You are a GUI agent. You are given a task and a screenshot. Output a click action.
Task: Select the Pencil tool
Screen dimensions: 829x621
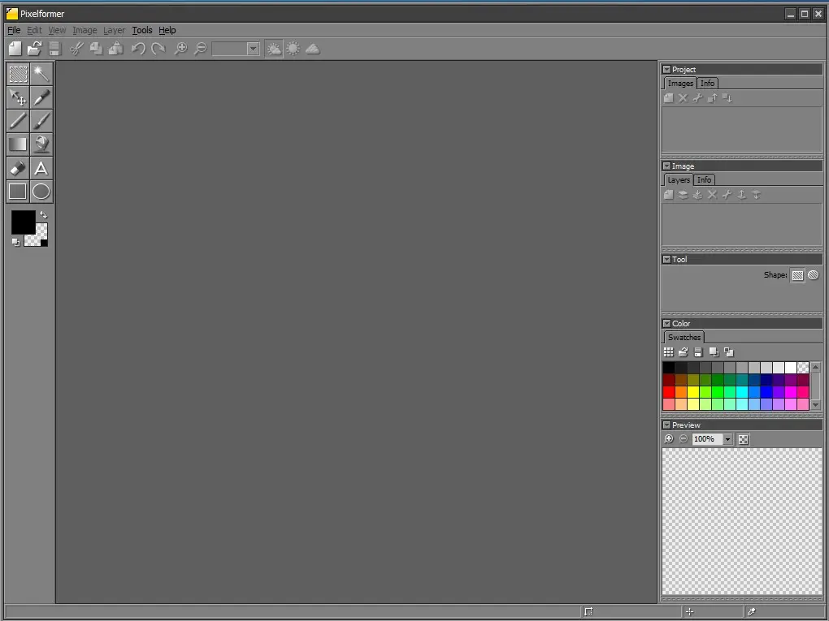click(18, 121)
